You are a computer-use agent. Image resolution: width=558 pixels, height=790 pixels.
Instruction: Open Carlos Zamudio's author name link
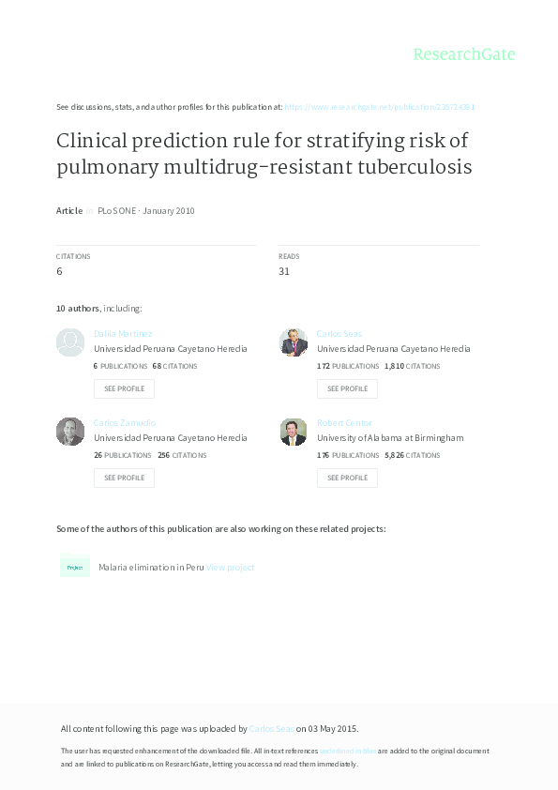point(124,422)
